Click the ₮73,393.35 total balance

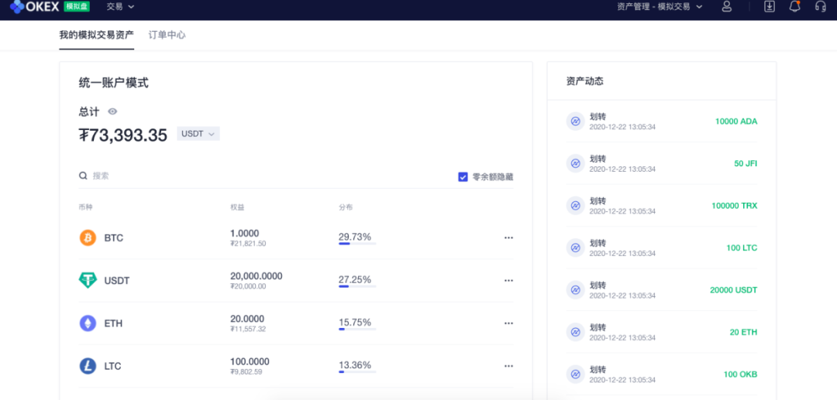(x=123, y=135)
